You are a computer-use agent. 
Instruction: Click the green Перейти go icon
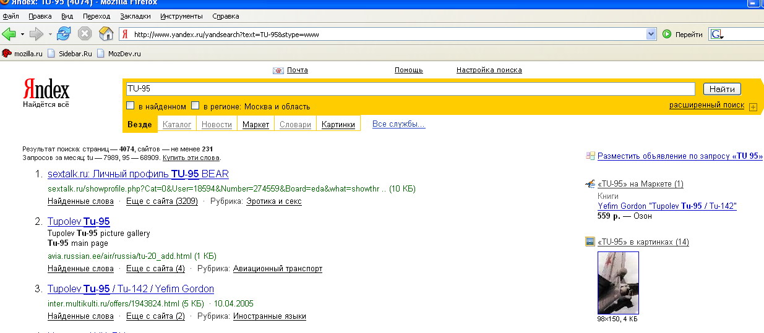[x=667, y=35]
